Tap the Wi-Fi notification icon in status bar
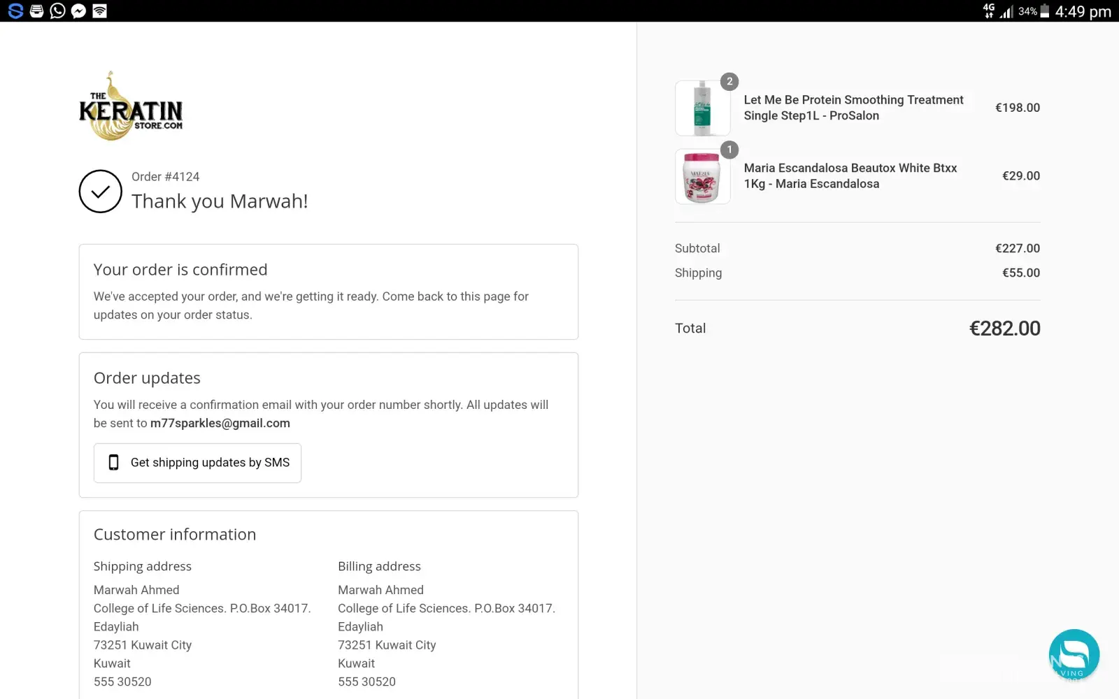The height and width of the screenshot is (699, 1119). click(100, 11)
